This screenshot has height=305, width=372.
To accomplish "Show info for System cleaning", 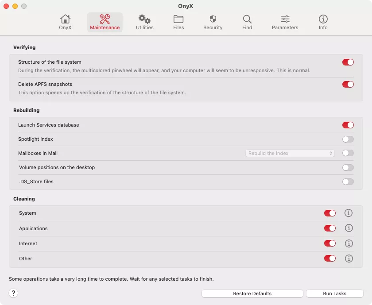I will pyautogui.click(x=349, y=213).
